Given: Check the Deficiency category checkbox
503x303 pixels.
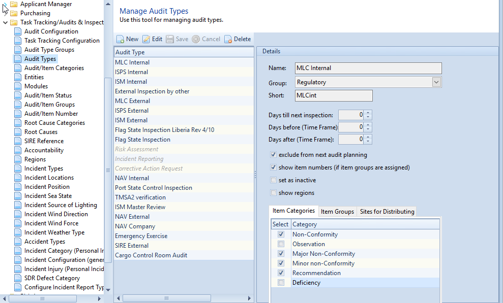Looking at the screenshot, I should tap(281, 283).
